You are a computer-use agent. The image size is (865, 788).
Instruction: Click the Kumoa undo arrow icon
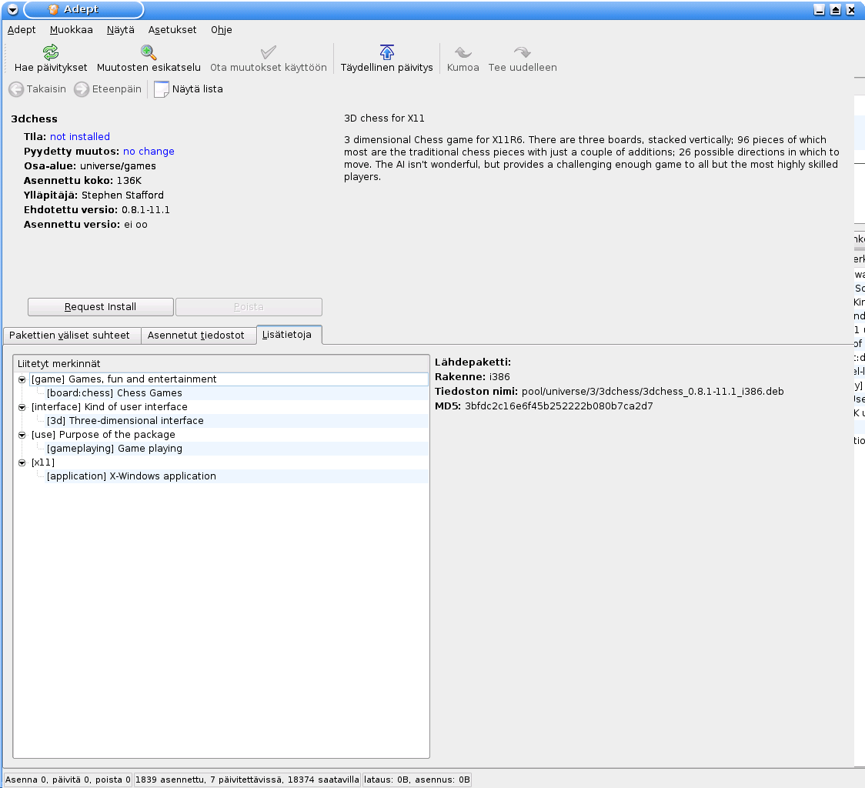click(x=463, y=52)
